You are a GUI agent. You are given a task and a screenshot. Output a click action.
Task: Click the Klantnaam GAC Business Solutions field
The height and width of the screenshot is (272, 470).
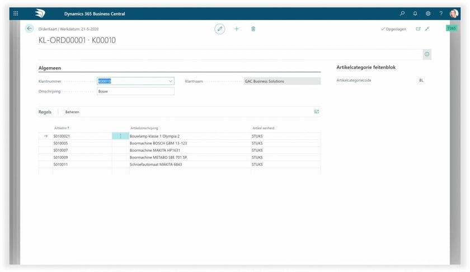282,81
